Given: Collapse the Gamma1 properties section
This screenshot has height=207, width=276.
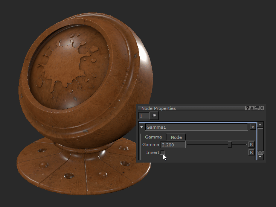Looking at the screenshot, I should 142,127.
